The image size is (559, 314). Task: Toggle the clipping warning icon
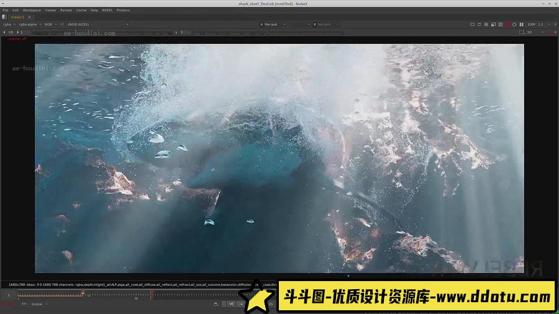click(x=473, y=25)
